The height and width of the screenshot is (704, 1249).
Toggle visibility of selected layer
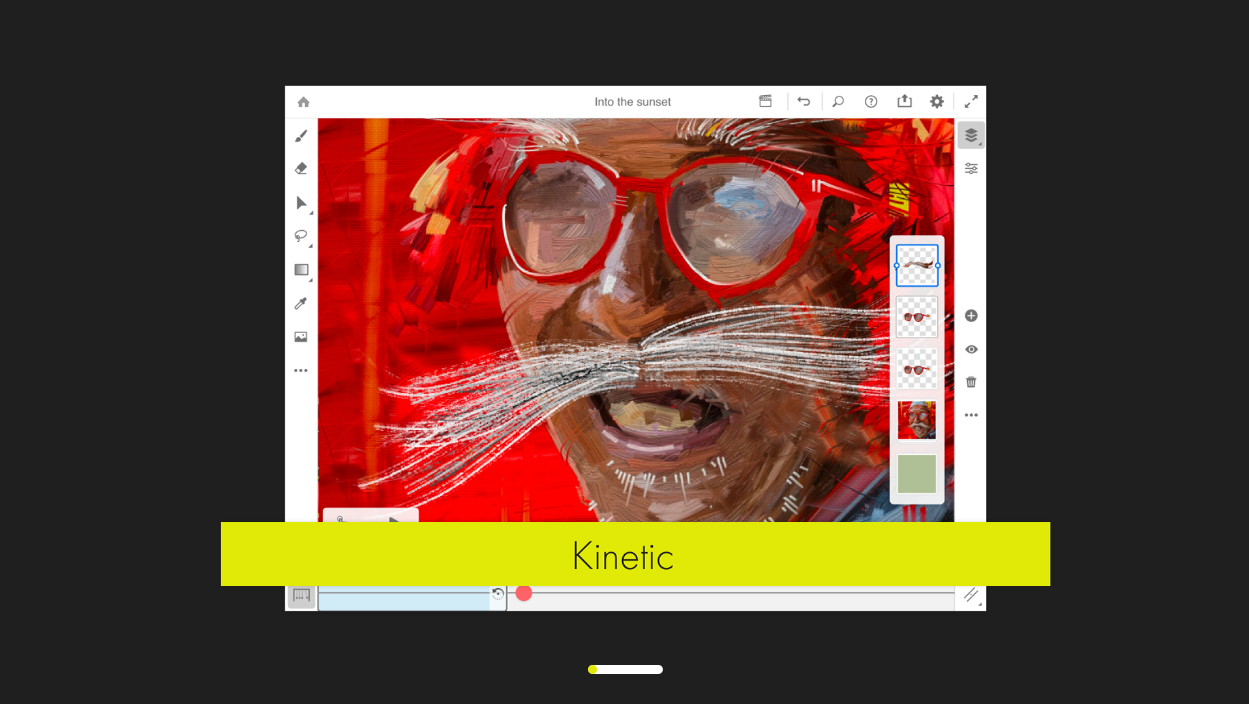pos(971,349)
